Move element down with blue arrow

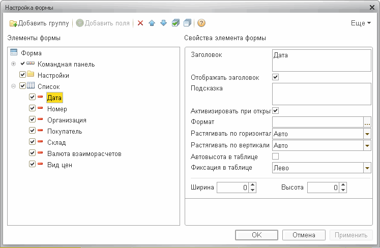click(163, 23)
